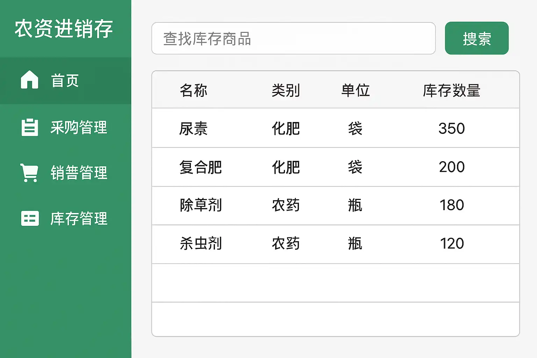This screenshot has width=537, height=358.
Task: Click the purchase management clipboard icon
Action: click(x=29, y=127)
